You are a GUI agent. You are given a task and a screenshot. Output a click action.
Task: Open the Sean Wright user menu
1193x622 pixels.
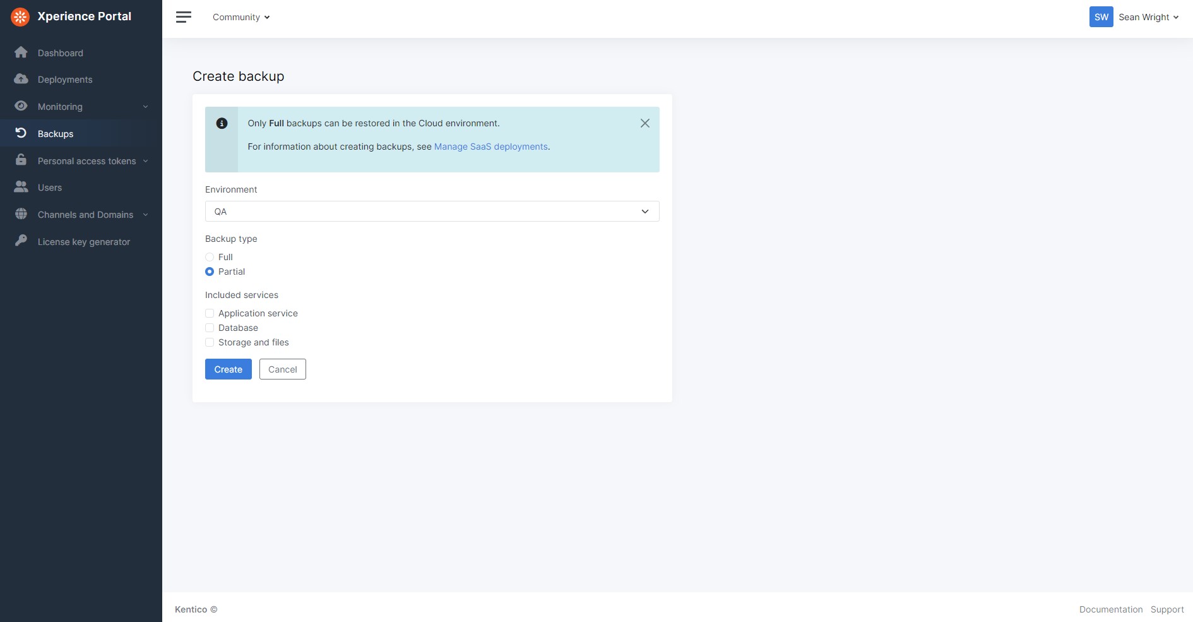pyautogui.click(x=1148, y=17)
